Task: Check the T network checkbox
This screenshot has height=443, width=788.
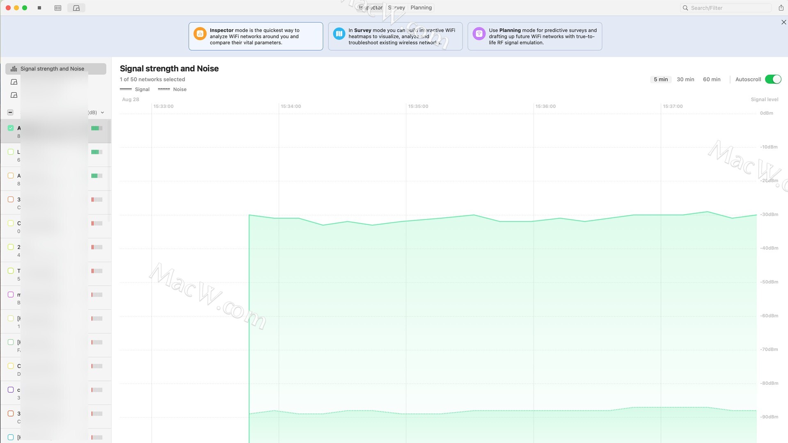Action: [x=11, y=271]
